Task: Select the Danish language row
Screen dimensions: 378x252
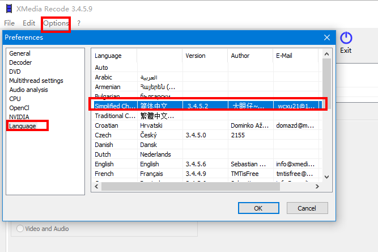Action: [207, 145]
